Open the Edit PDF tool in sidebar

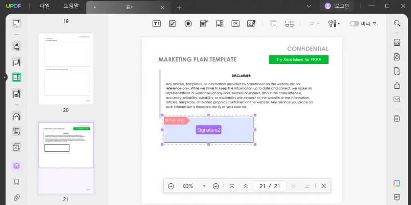16,62
